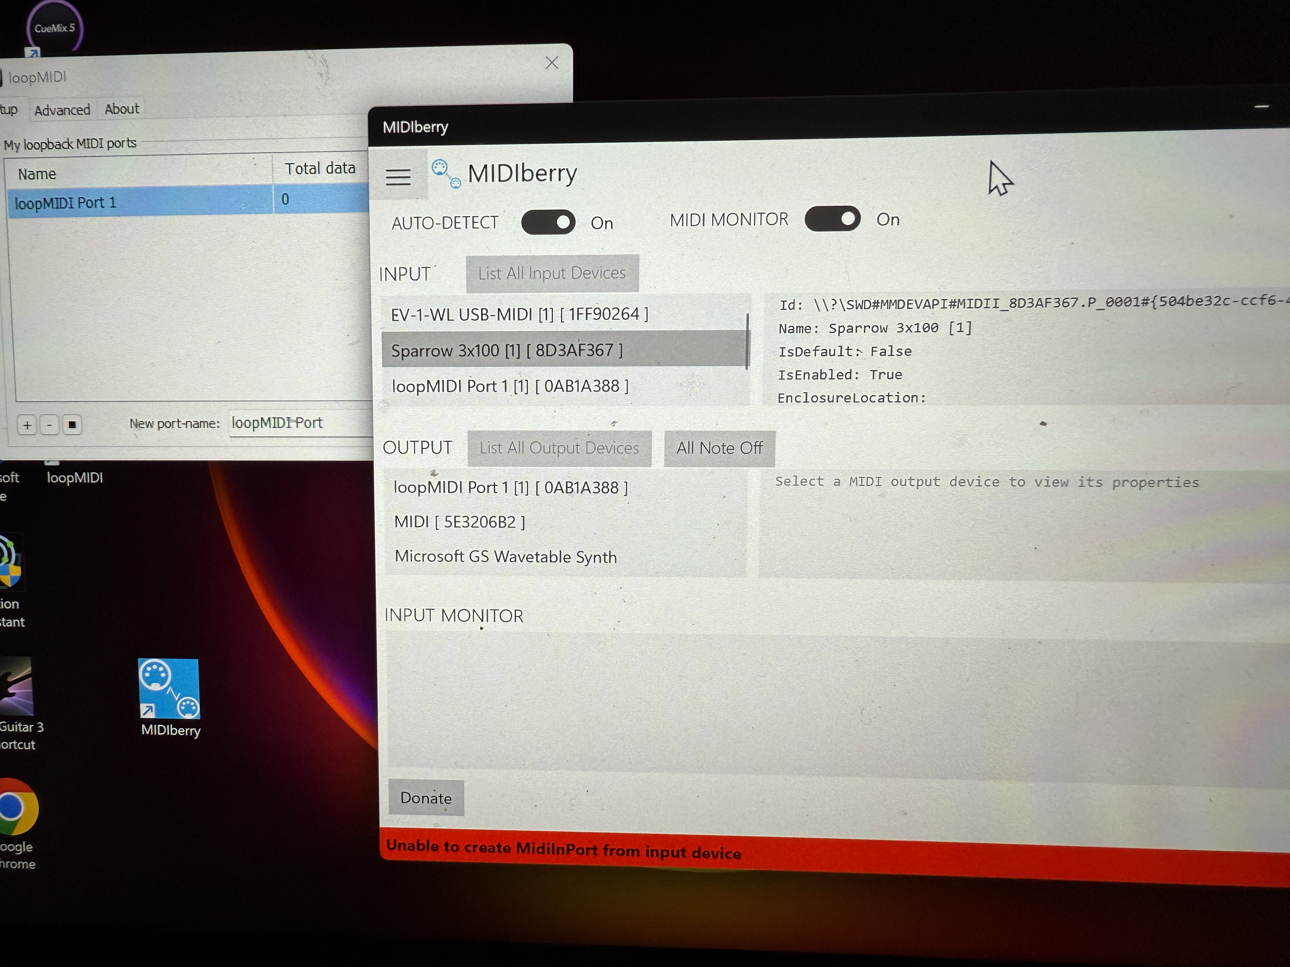The image size is (1290, 967).
Task: Select EV-1-WL USB-MIDI input device
Action: (519, 315)
